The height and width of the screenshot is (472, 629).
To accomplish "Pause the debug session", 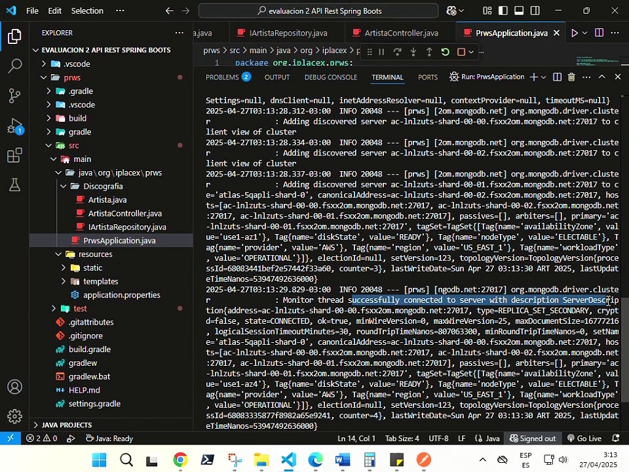I will 381,52.
